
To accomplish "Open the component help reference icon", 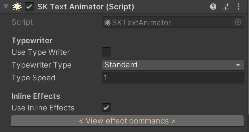I will [213, 7].
